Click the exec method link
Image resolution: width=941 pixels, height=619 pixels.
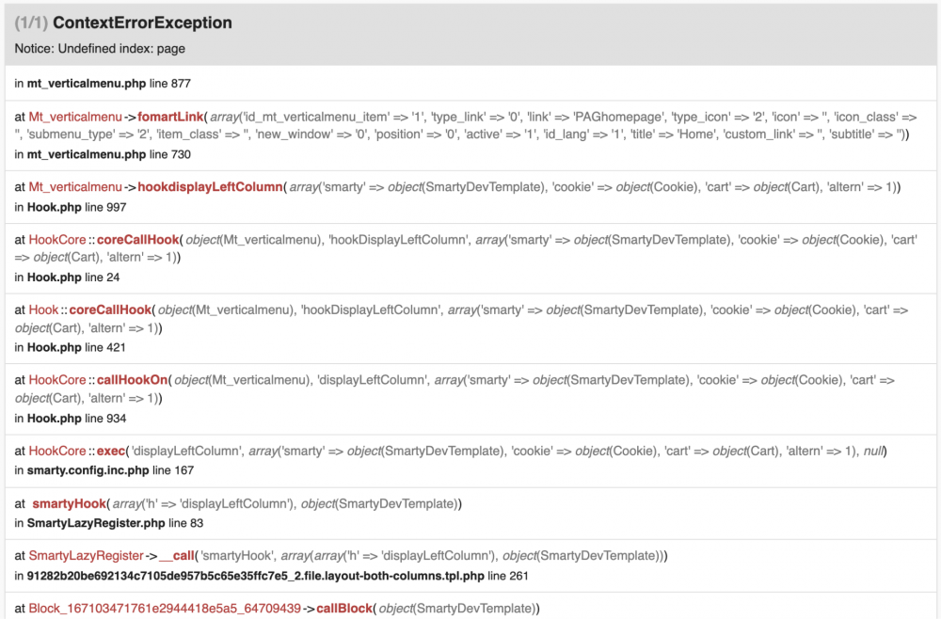[108, 451]
